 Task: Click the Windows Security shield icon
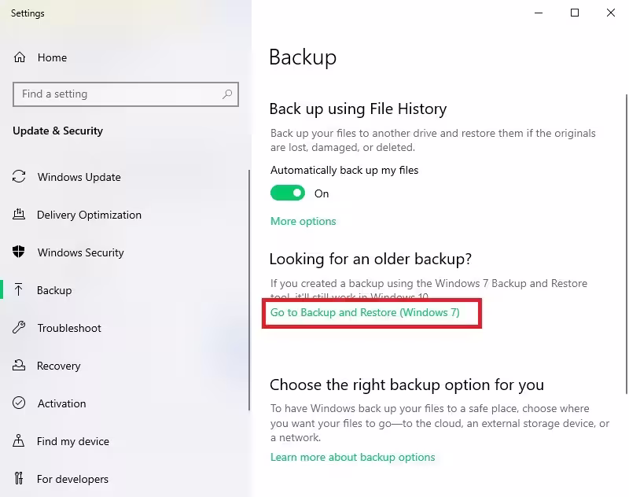[x=20, y=252]
